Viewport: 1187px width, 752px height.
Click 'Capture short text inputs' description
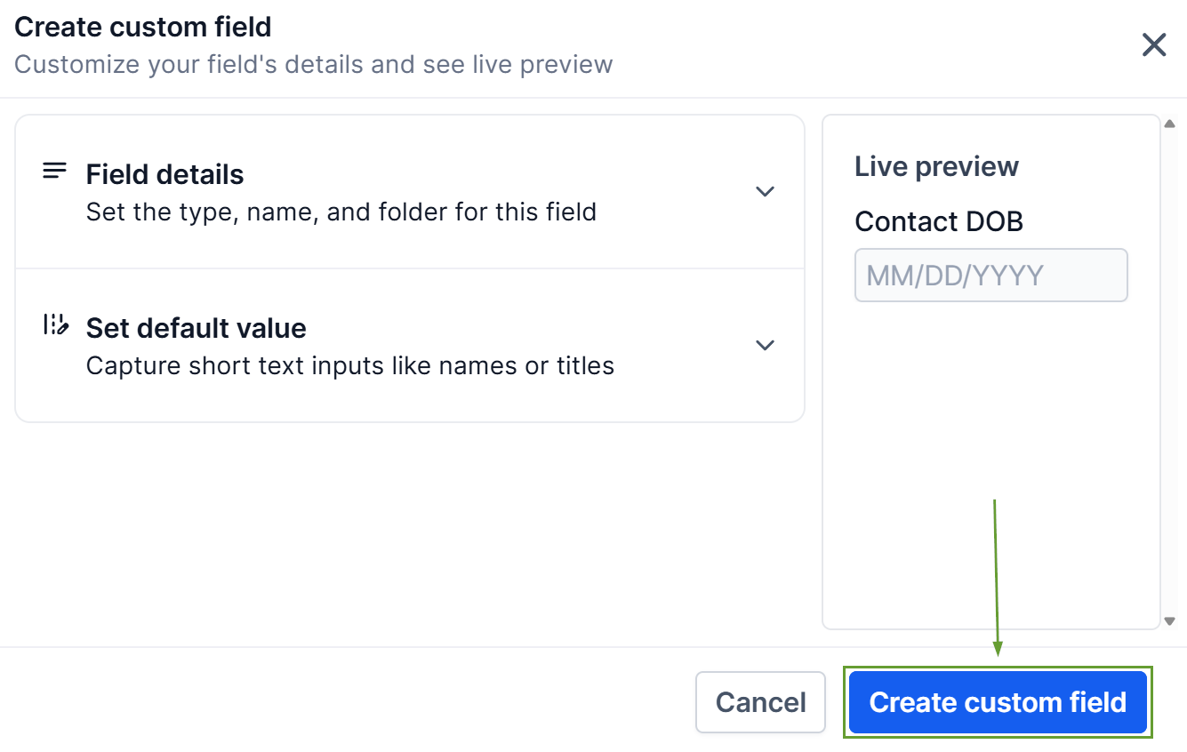pyautogui.click(x=349, y=365)
